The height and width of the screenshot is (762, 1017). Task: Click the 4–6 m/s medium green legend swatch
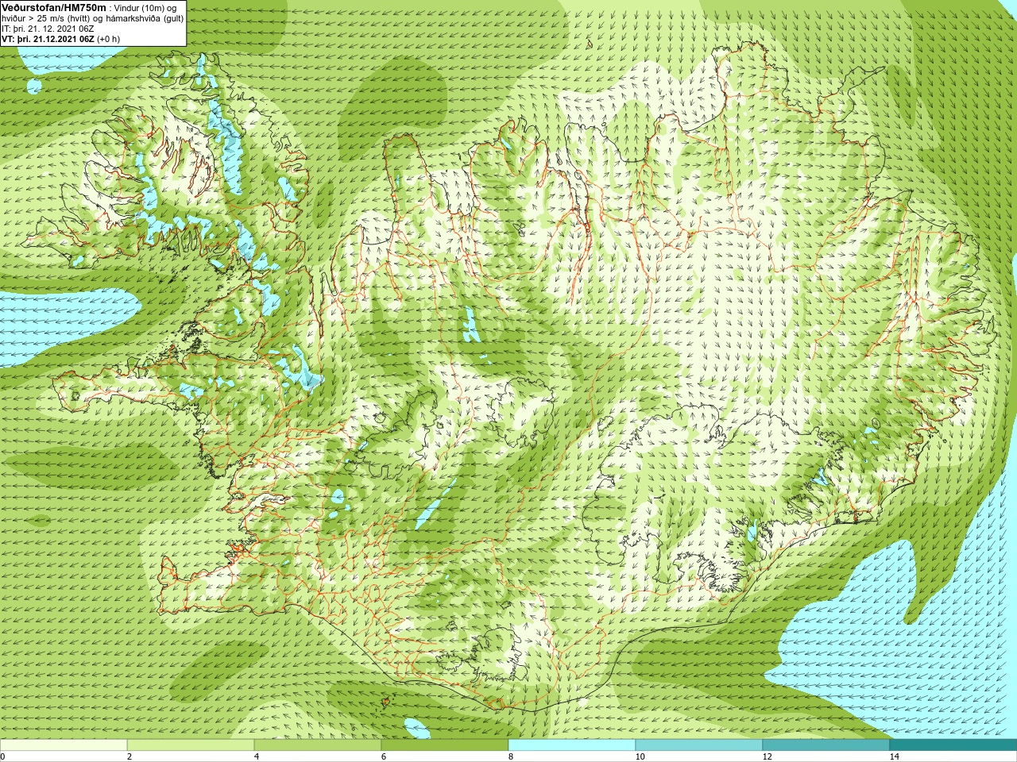318,745
